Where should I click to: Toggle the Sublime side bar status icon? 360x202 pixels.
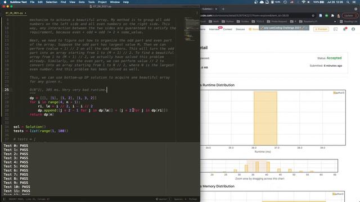pyautogui.click(x=4, y=199)
